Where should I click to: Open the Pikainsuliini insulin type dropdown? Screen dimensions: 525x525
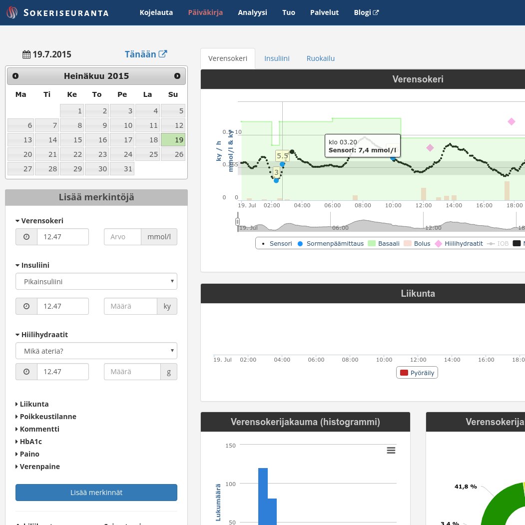tap(96, 281)
